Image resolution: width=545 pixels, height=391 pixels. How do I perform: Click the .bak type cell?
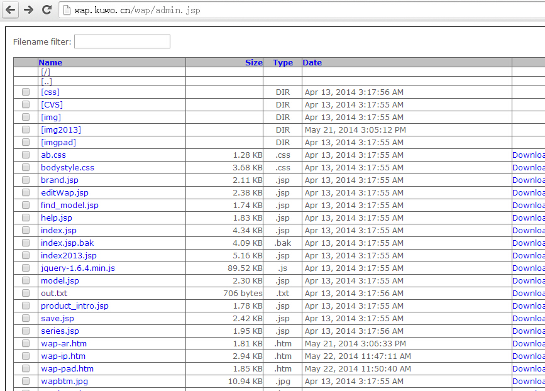pos(283,243)
